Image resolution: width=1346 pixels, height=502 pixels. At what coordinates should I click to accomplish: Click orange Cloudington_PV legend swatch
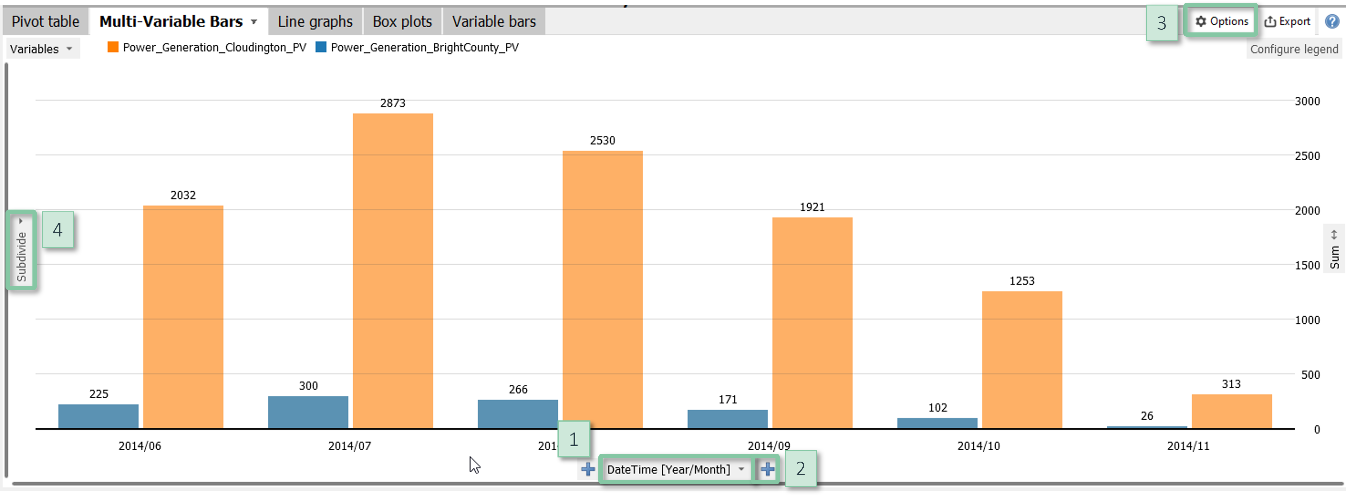(113, 47)
